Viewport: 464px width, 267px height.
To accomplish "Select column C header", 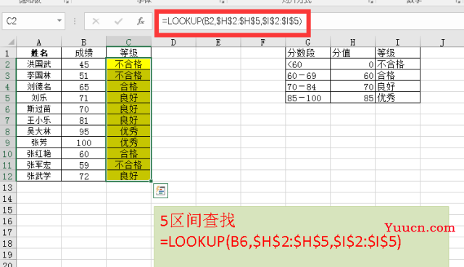I will (x=128, y=42).
